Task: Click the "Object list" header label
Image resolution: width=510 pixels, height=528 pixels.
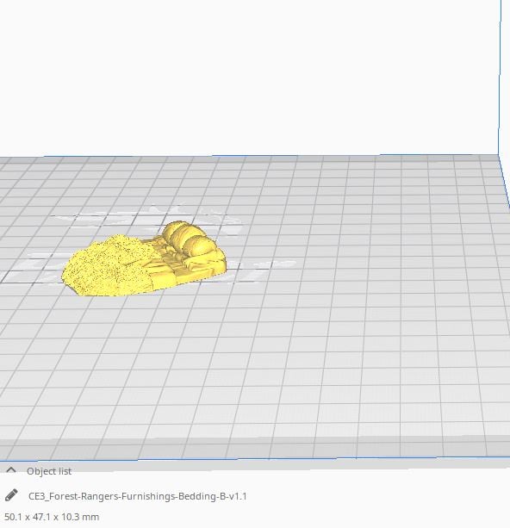Action: click(49, 471)
